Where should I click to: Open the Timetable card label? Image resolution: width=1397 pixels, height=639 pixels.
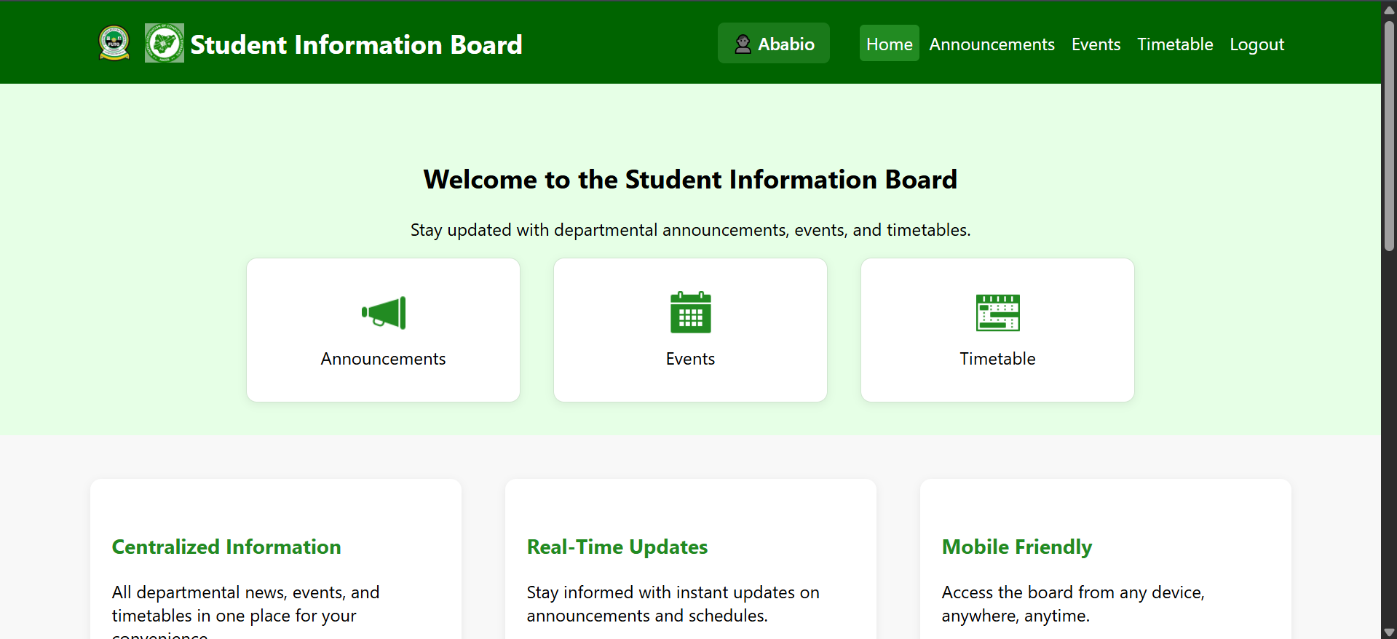(x=997, y=359)
